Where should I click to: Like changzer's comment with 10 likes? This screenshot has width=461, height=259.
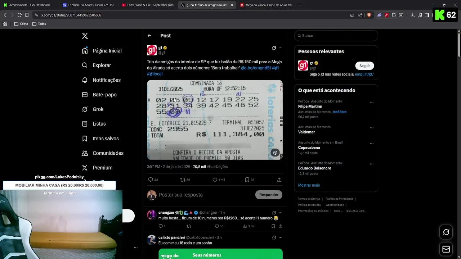tap(219, 226)
